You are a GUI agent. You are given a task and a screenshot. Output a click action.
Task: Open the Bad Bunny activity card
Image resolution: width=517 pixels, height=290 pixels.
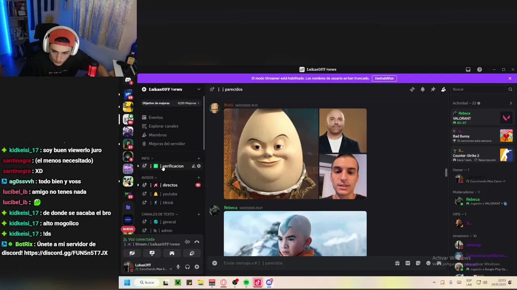(x=482, y=136)
